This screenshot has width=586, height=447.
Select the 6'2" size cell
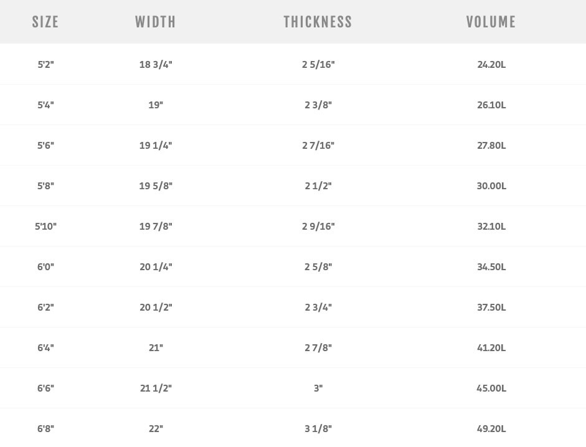(x=45, y=307)
